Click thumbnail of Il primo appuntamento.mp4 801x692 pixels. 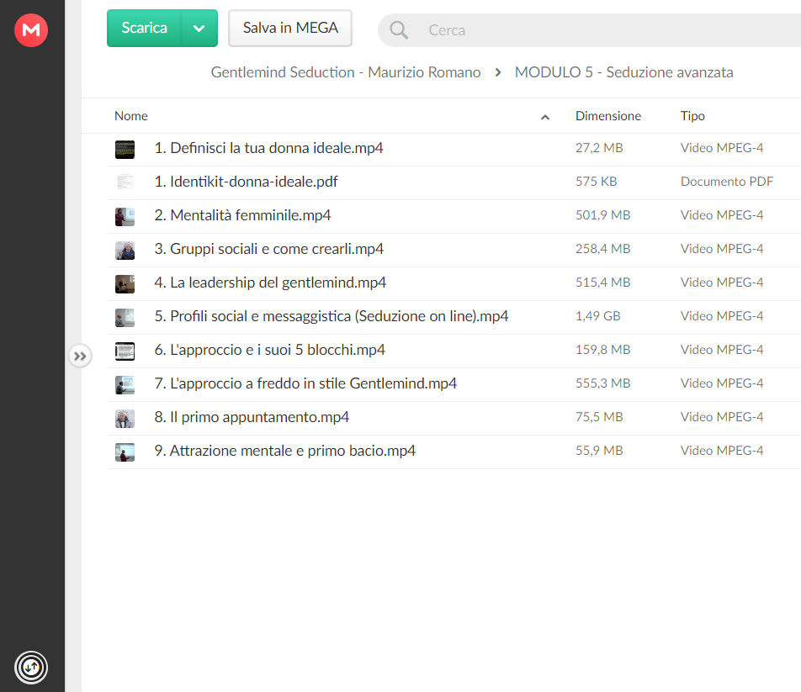pyautogui.click(x=125, y=419)
